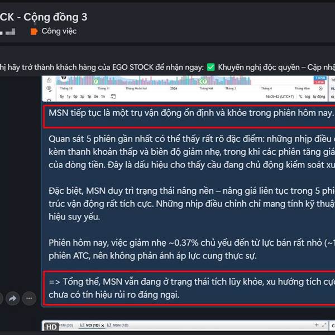Switch to the VCI (1D) tab

90,325
